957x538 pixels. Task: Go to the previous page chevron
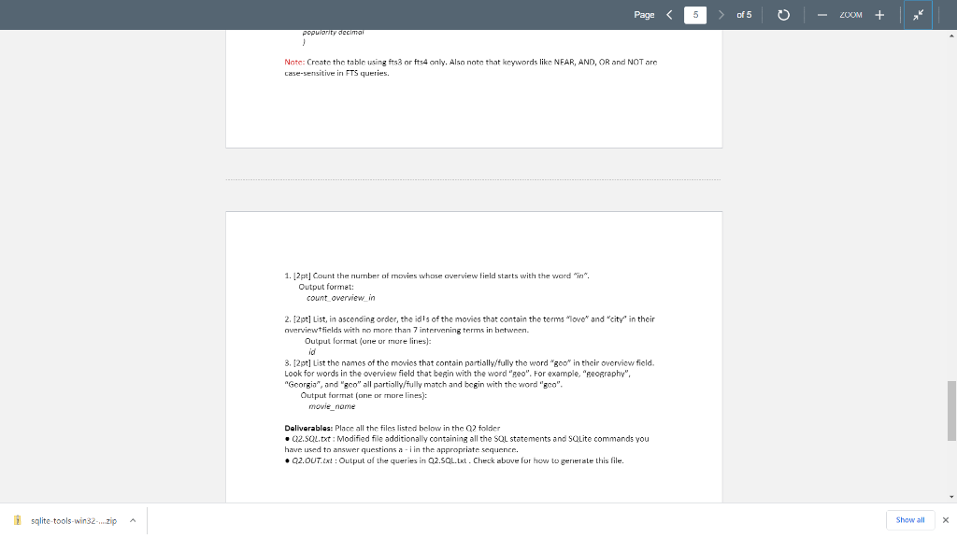pos(669,14)
